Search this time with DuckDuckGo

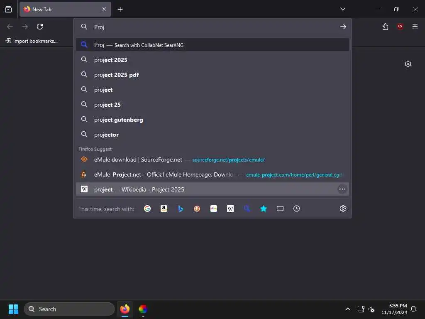(x=197, y=209)
